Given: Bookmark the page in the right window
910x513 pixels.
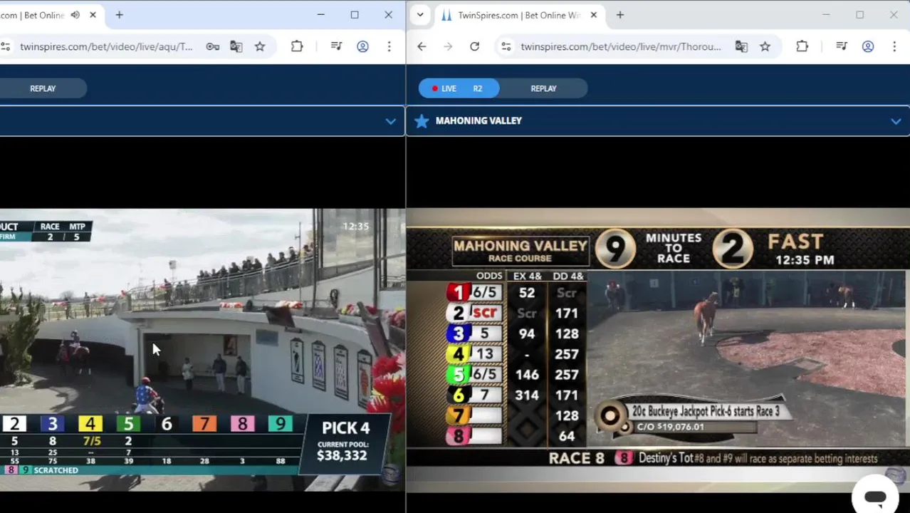Looking at the screenshot, I should 765,46.
